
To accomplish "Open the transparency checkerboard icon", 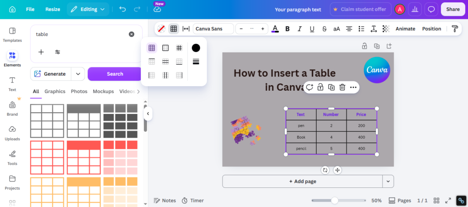I will [x=386, y=29].
